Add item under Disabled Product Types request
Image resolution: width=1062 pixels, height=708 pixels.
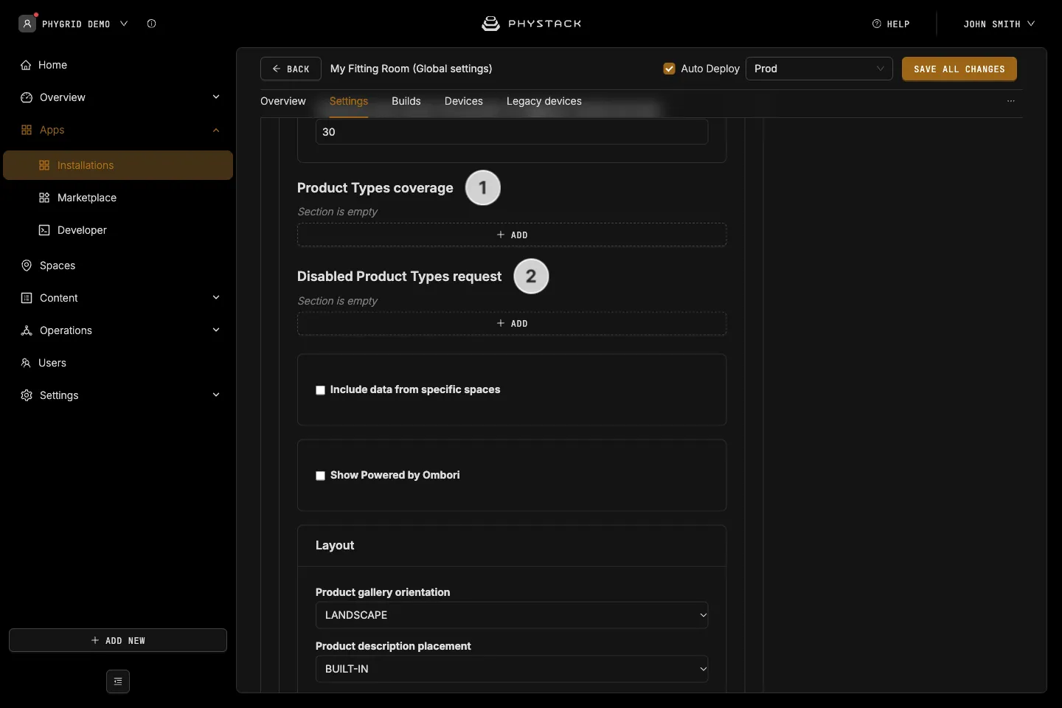(512, 324)
